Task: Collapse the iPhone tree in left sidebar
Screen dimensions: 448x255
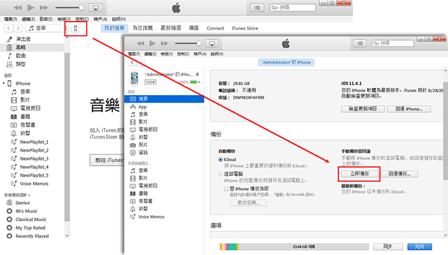Action: [x=9, y=84]
